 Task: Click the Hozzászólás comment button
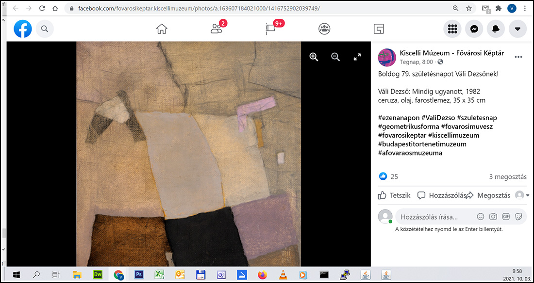click(442, 195)
